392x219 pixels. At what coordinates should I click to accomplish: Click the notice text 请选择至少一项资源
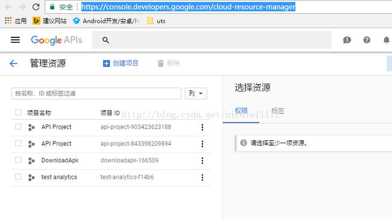[x=279, y=143]
